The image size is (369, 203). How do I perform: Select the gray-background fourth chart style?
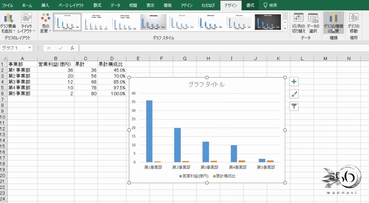pos(154,22)
